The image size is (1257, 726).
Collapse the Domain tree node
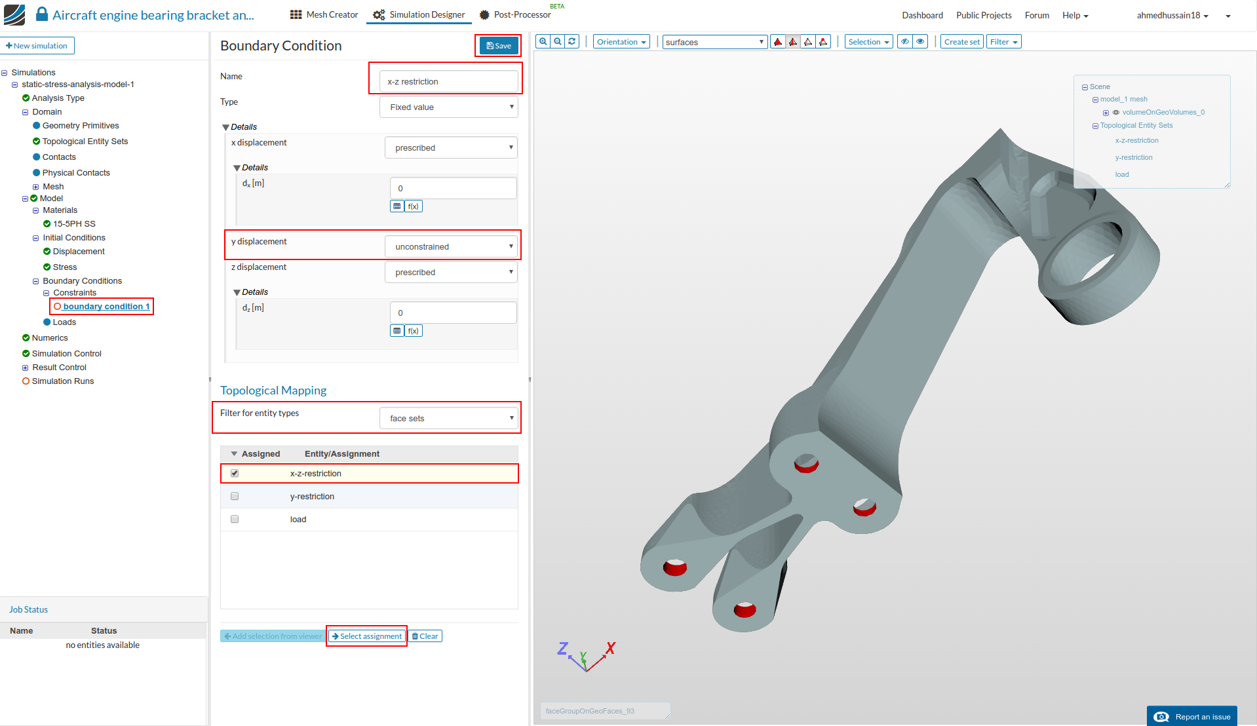click(x=26, y=113)
